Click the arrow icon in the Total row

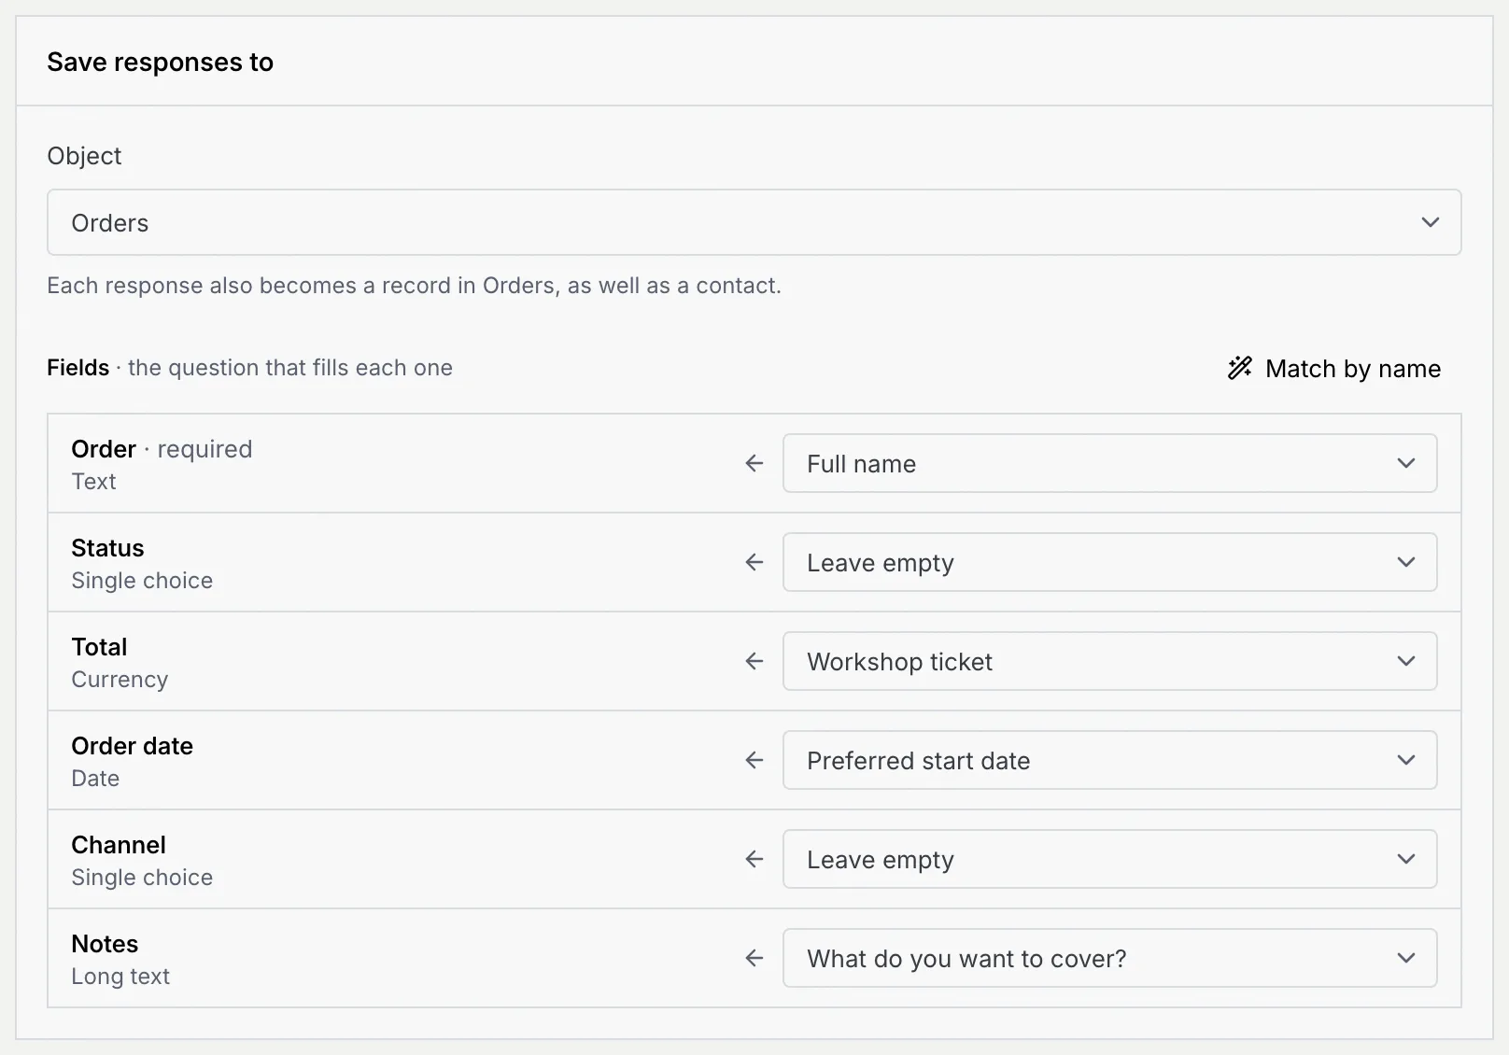(754, 661)
